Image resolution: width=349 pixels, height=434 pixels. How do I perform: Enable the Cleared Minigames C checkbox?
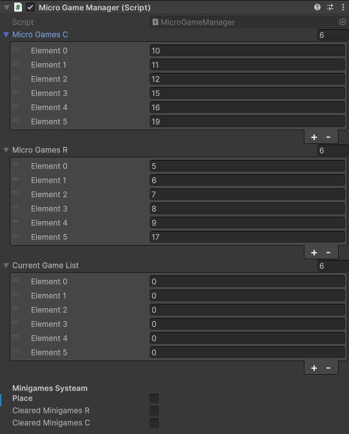point(154,423)
